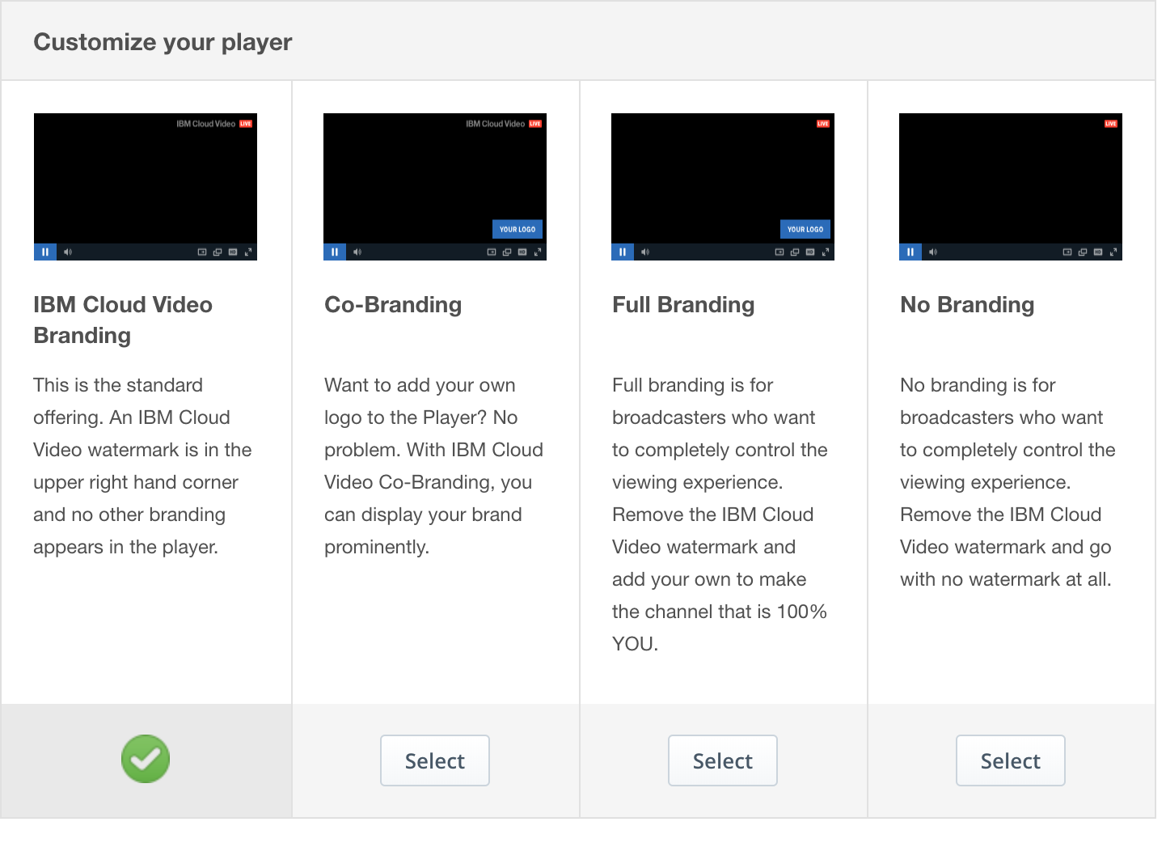The image size is (1166, 843).
Task: Click the green checkmark under IBM Cloud Video Branding
Action: coord(146,759)
